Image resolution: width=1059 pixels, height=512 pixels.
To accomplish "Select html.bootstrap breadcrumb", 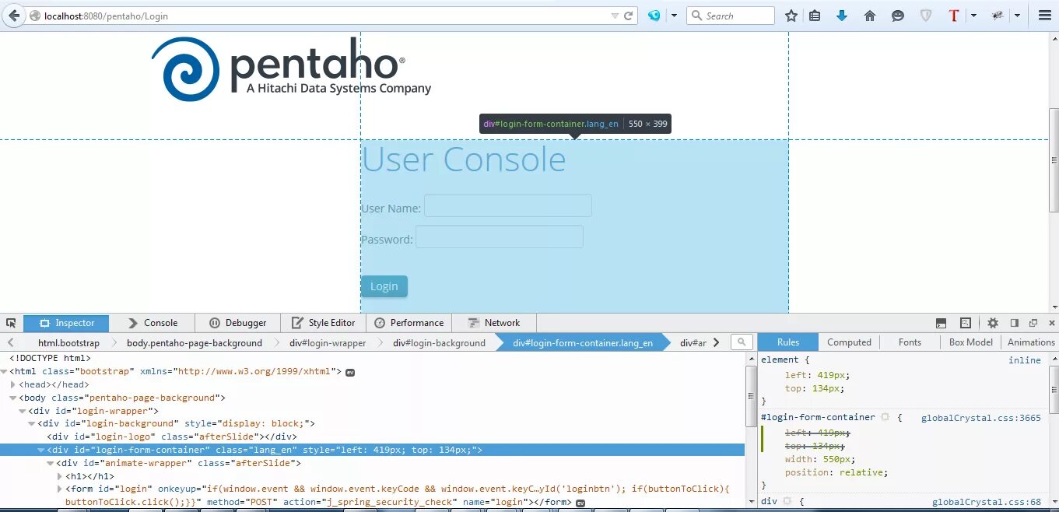I will (68, 342).
